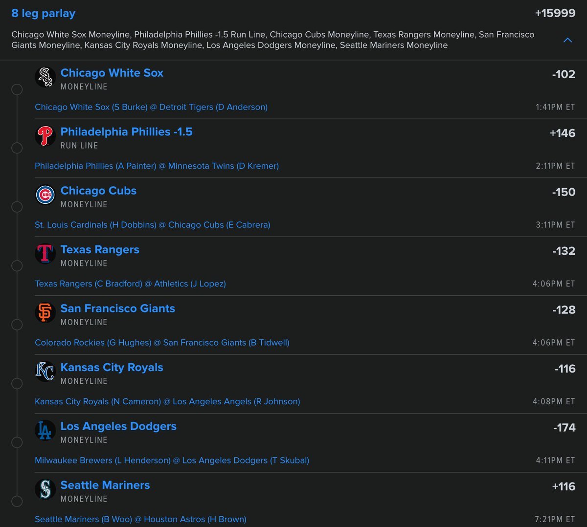The width and height of the screenshot is (587, 527).
Task: Click the 3:11PM ET game time
Action: point(555,225)
